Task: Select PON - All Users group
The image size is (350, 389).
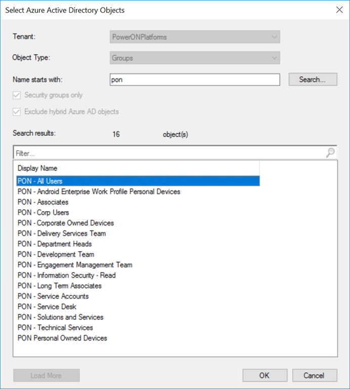Action: 40,181
